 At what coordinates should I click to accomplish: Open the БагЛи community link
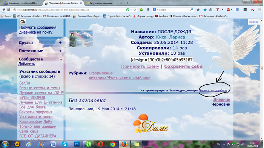click(x=25, y=83)
